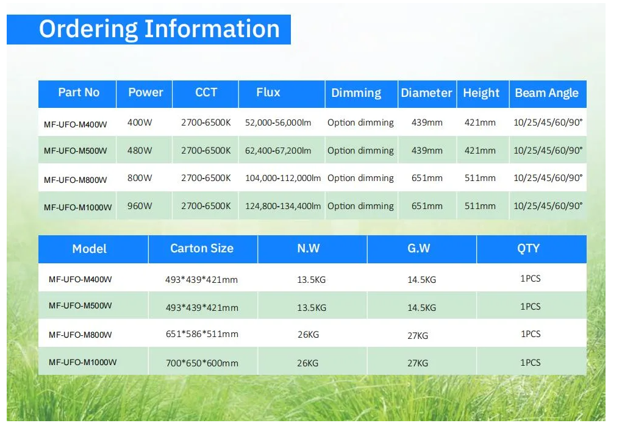The height and width of the screenshot is (423, 622).
Task: Click the Flux column header
Action: coord(268,93)
